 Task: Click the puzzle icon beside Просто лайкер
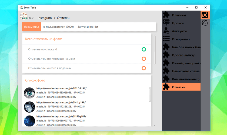click(166, 55)
